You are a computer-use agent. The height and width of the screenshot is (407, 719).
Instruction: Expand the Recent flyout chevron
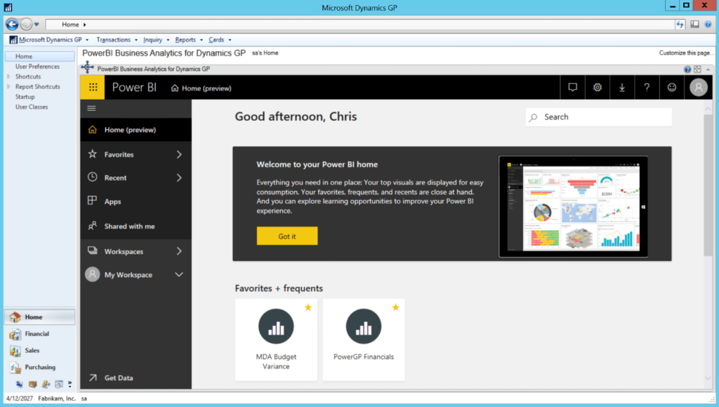(x=179, y=178)
